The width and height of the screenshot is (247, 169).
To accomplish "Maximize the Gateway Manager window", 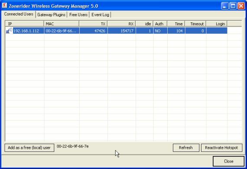I will [x=233, y=6].
